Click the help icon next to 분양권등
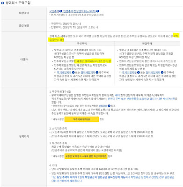Screen dimensions: 183x187 tap(109, 106)
